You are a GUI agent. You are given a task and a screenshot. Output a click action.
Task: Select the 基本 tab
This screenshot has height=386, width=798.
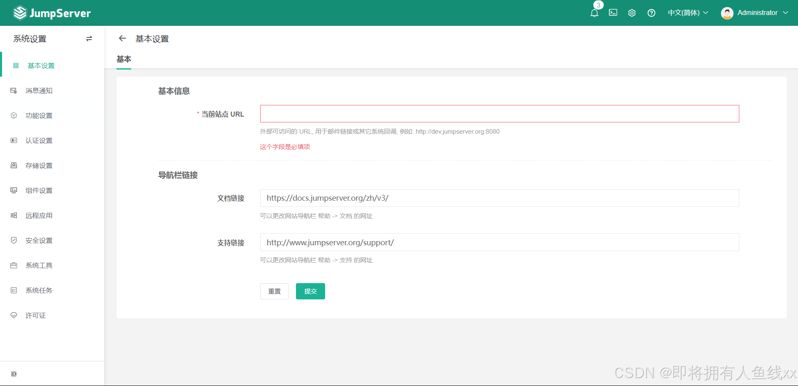click(124, 59)
